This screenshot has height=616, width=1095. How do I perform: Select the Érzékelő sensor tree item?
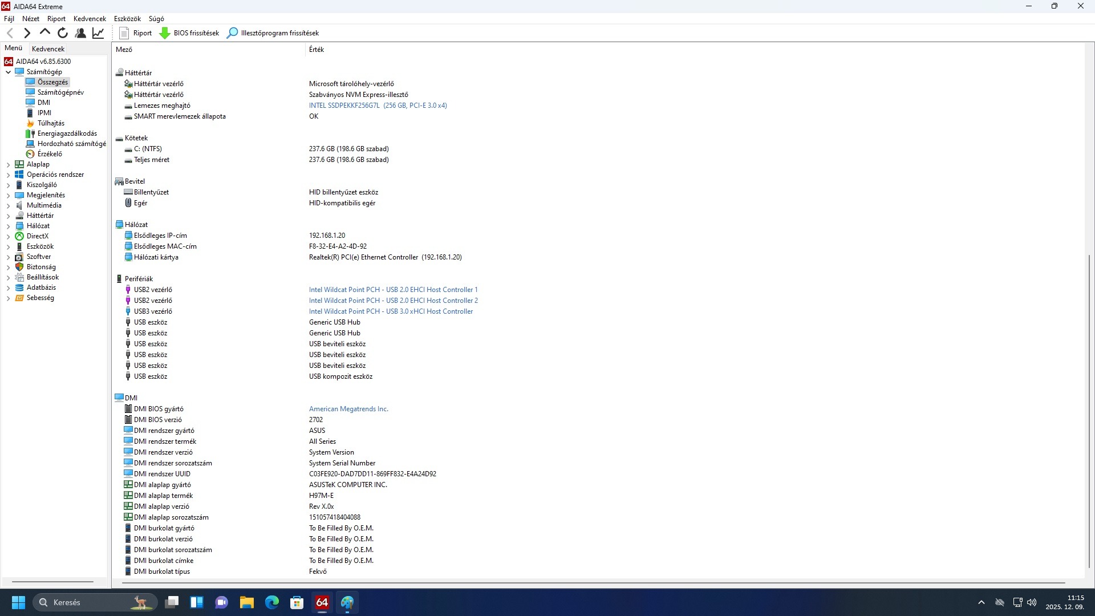coord(50,154)
